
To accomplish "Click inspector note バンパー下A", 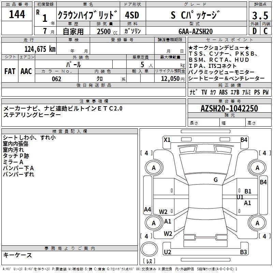I will (18, 168).
